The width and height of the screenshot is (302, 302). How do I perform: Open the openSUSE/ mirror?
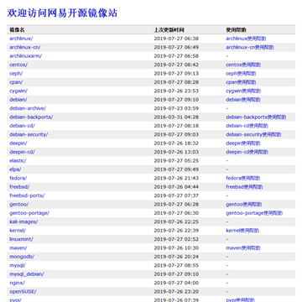(23, 292)
